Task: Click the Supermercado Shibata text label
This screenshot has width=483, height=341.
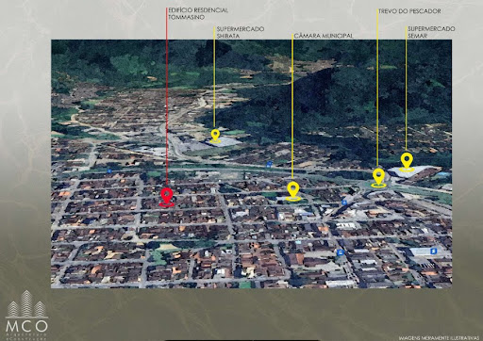Action: [241, 32]
